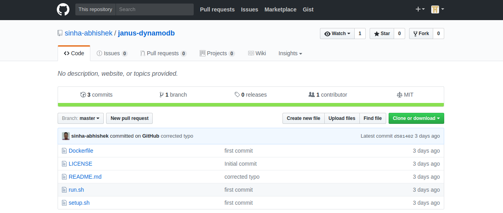This screenshot has width=503, height=213.
Task: Open the run.sh file
Action: 76,190
